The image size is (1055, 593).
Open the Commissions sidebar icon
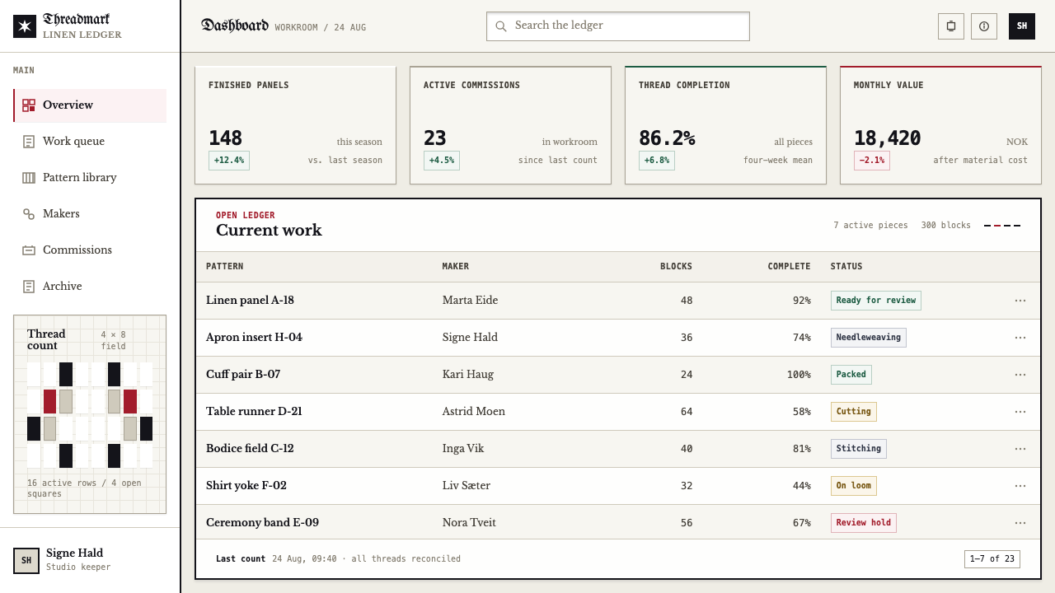click(x=29, y=250)
